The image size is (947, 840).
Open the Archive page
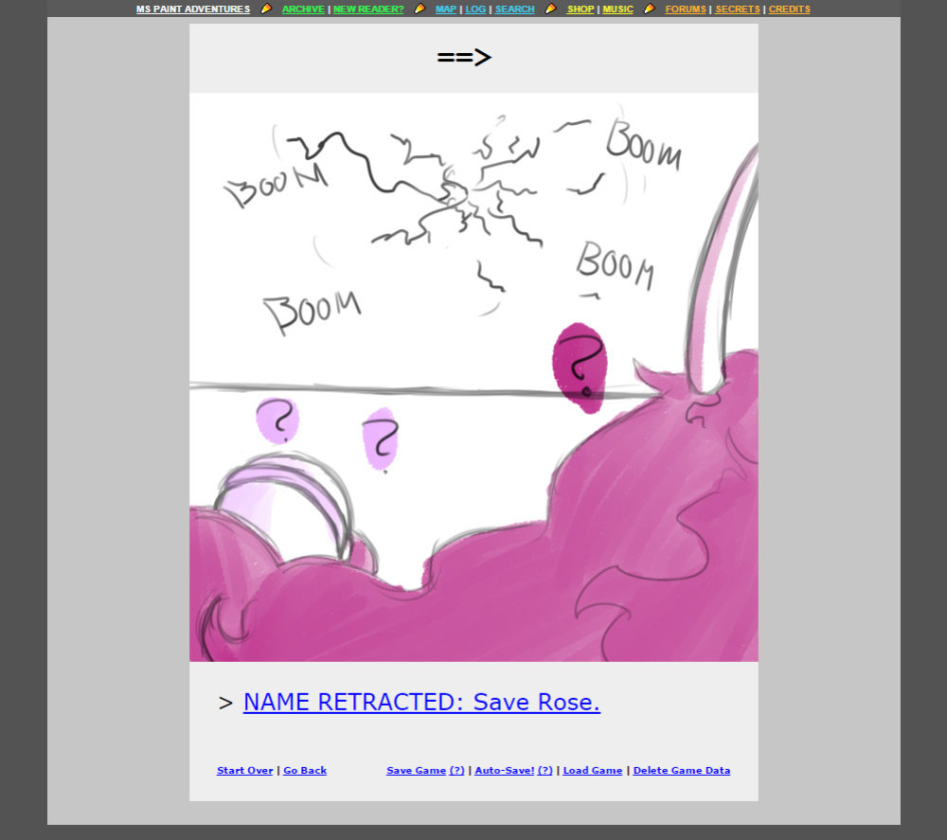[x=303, y=9]
